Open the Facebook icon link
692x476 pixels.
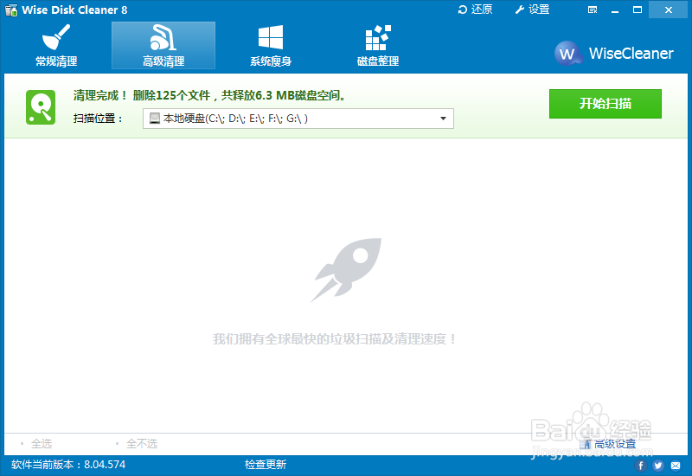pyautogui.click(x=641, y=466)
